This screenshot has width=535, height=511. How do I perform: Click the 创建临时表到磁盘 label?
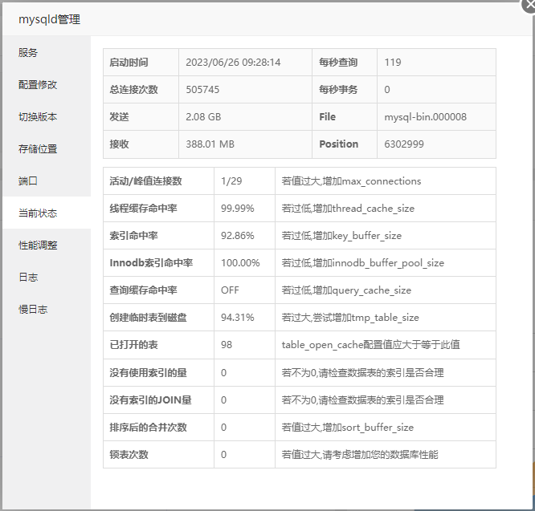point(148,318)
